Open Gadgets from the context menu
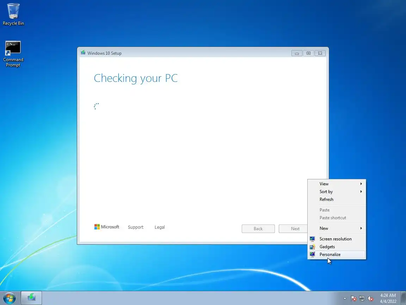Viewport: 406px width, 305px height. [337, 247]
